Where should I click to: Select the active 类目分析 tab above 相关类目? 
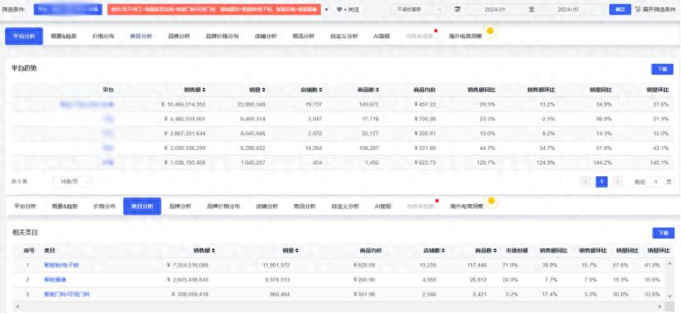click(x=142, y=207)
